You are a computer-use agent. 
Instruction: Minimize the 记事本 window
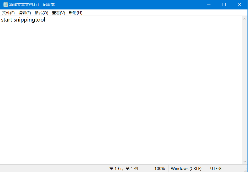tap(209, 4)
